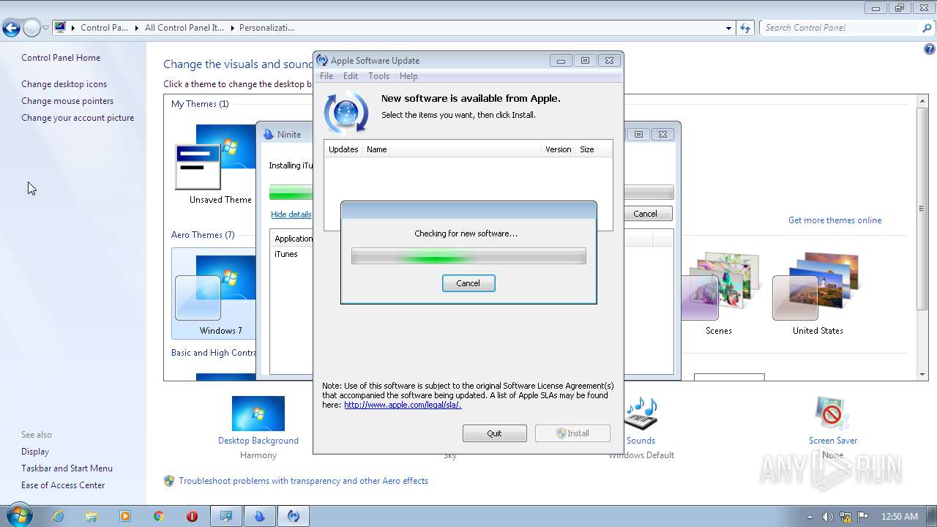This screenshot has height=527, width=937.
Task: Sort by the Name column header
Action: click(452, 149)
